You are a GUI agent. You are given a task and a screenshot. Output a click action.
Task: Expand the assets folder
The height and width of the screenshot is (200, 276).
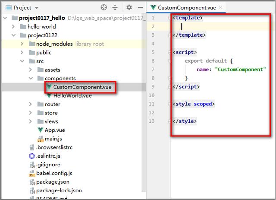(x=31, y=70)
